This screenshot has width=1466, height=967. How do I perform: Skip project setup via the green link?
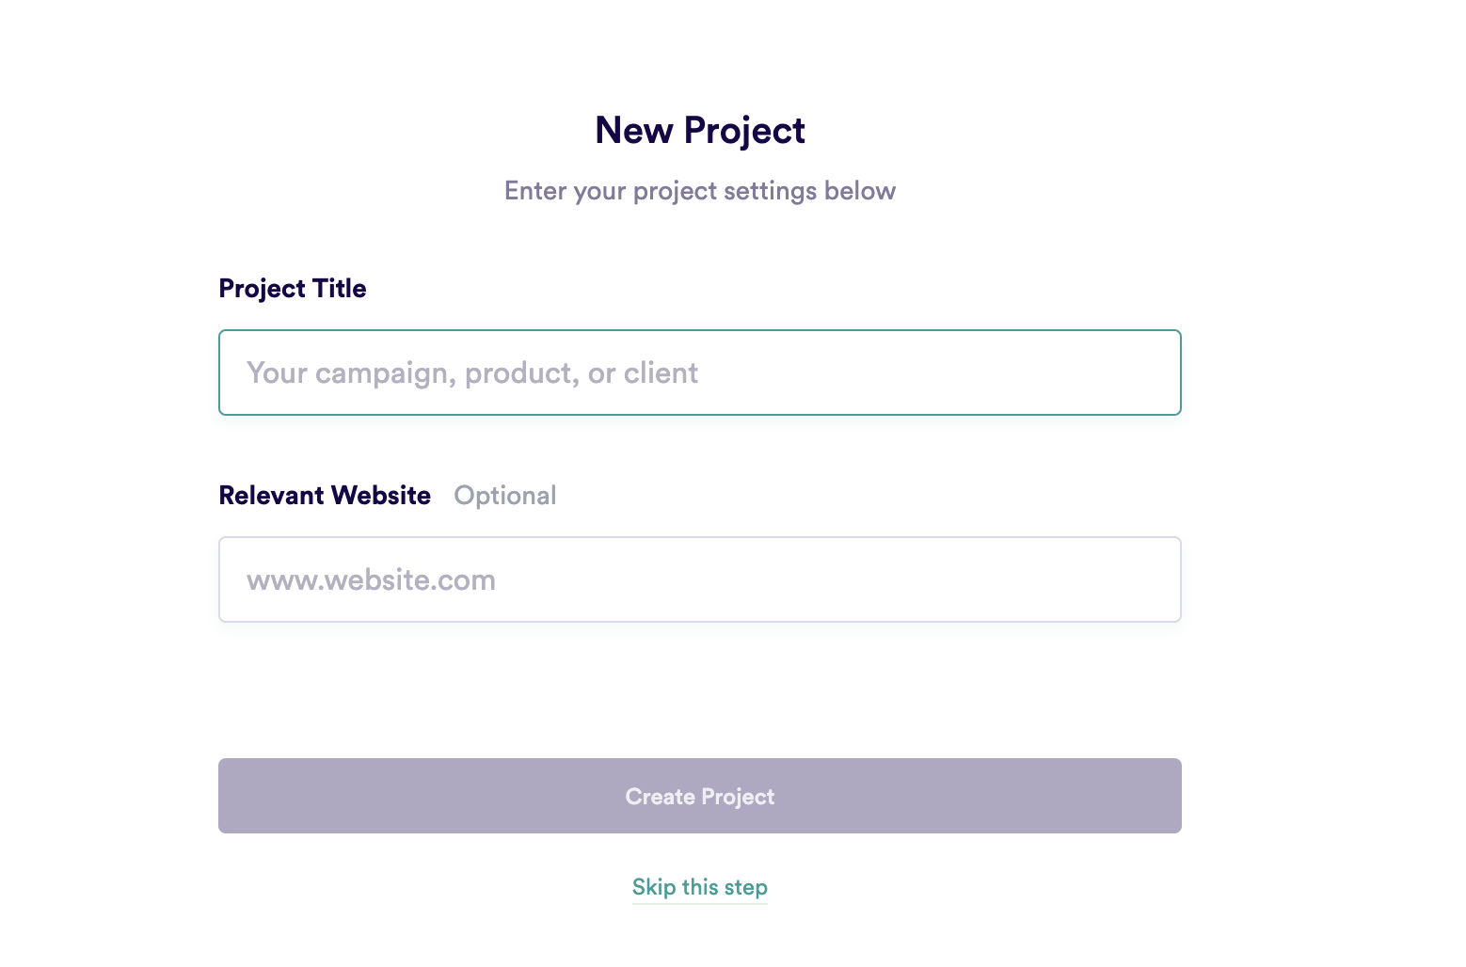point(699,887)
